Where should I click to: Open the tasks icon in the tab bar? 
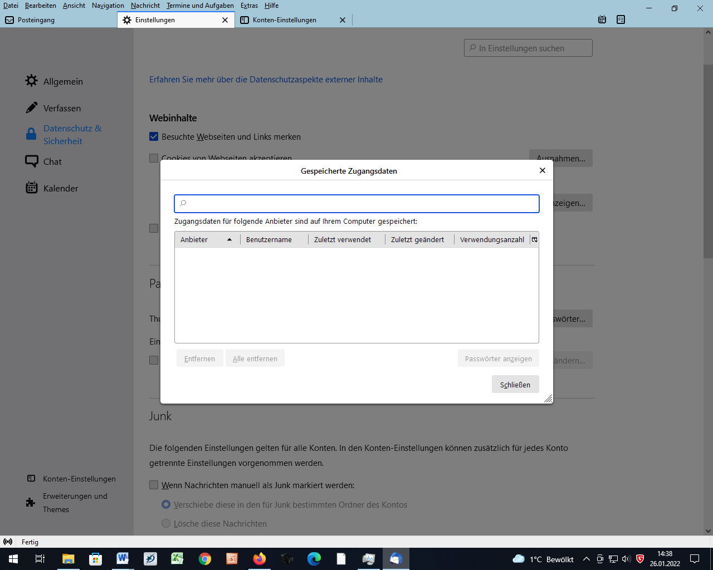point(621,19)
